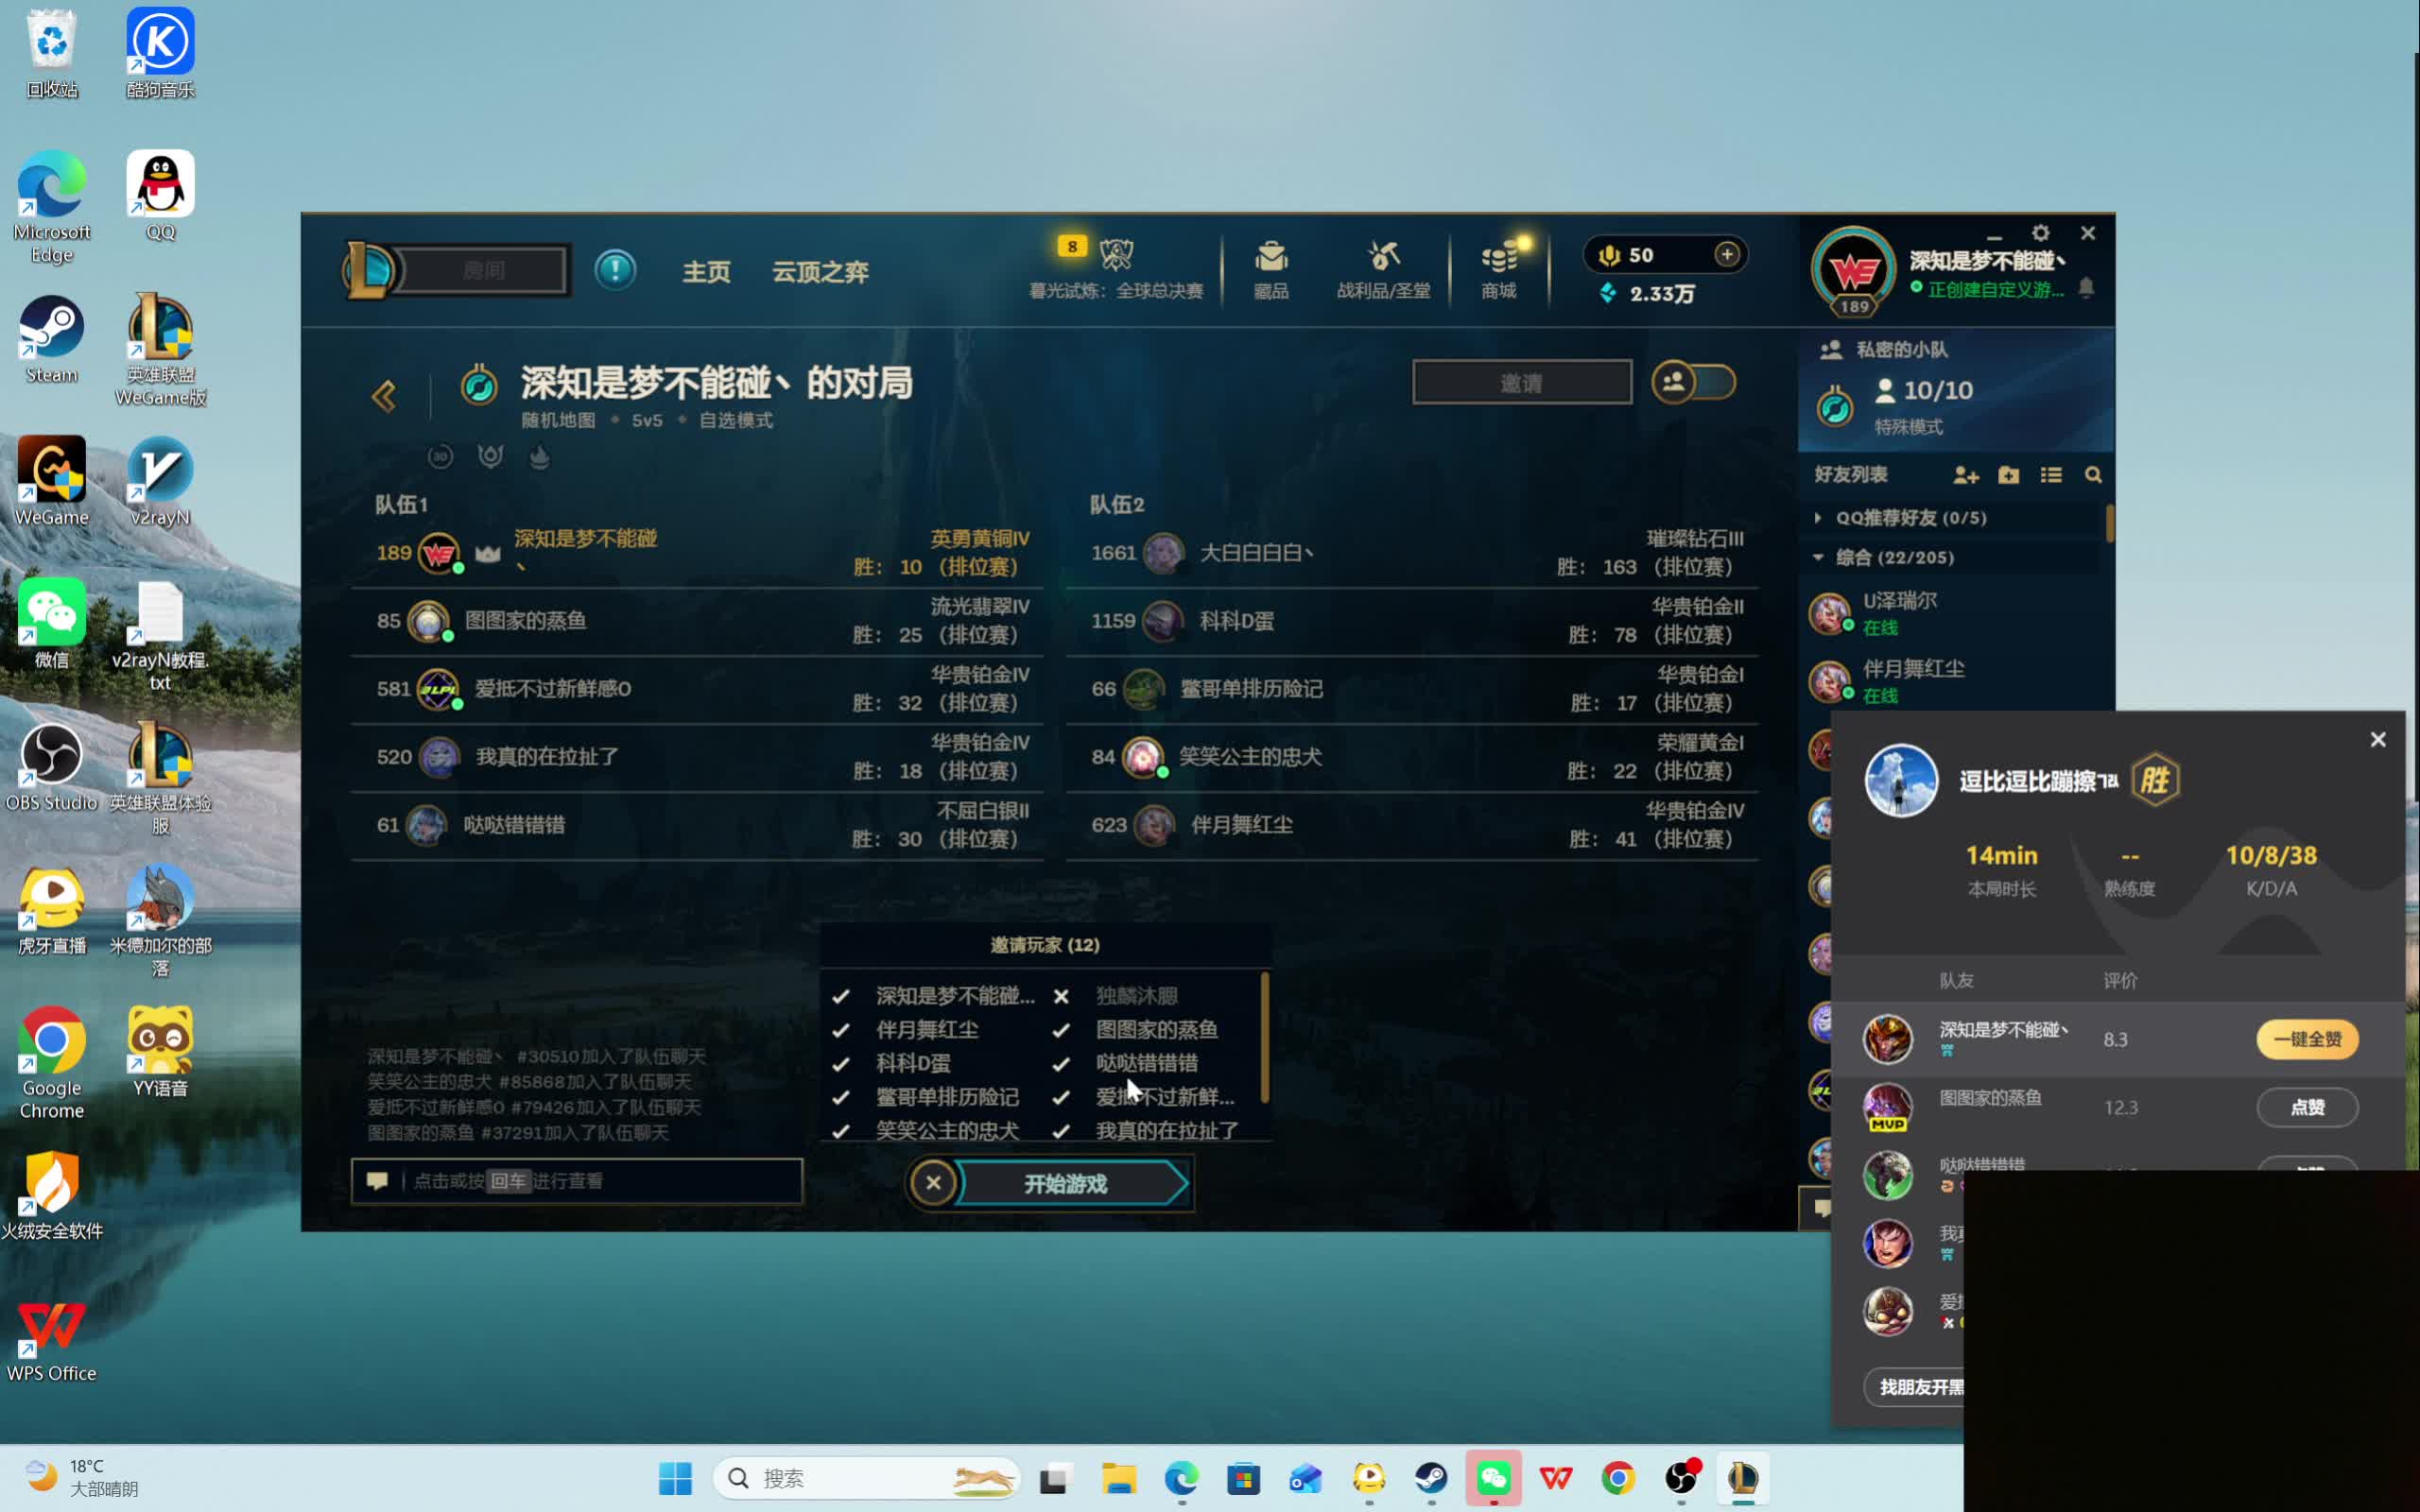The height and width of the screenshot is (1512, 2420).
Task: Open the 商城 in-game store
Action: [x=1500, y=270]
